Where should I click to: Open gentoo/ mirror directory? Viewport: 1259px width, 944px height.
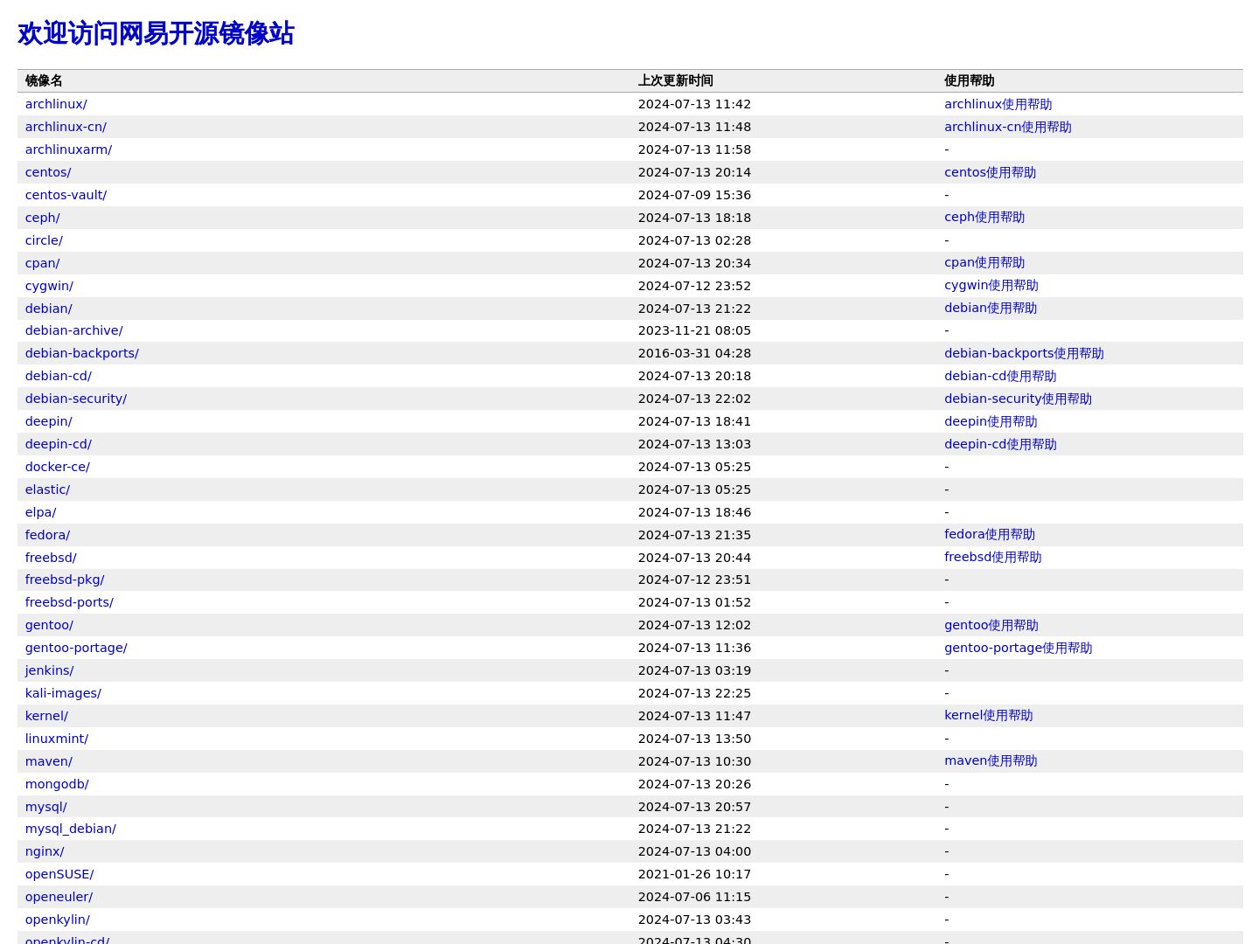tap(49, 625)
